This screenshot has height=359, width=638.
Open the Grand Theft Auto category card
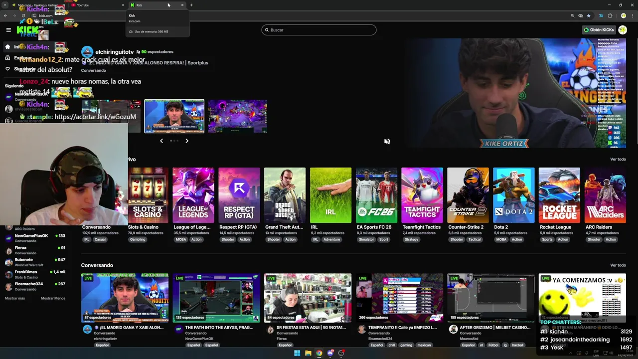click(x=285, y=195)
